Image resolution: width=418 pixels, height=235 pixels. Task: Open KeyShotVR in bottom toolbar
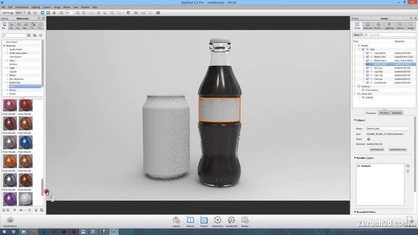231,221
